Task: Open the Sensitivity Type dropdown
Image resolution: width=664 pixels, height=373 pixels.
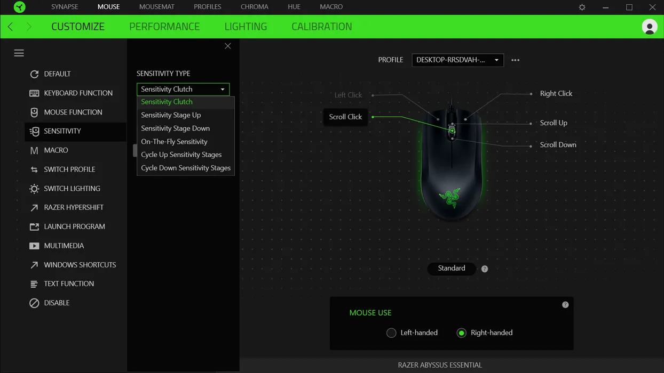Action: point(183,89)
